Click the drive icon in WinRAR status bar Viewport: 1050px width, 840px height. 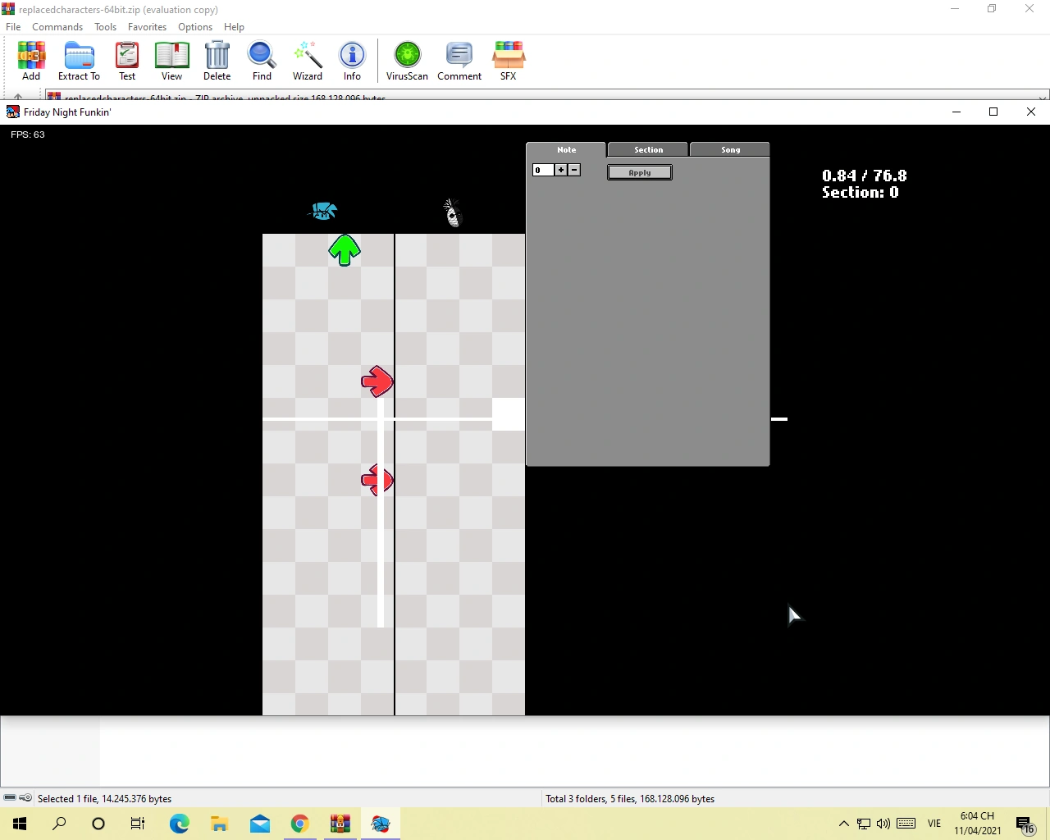coord(10,798)
